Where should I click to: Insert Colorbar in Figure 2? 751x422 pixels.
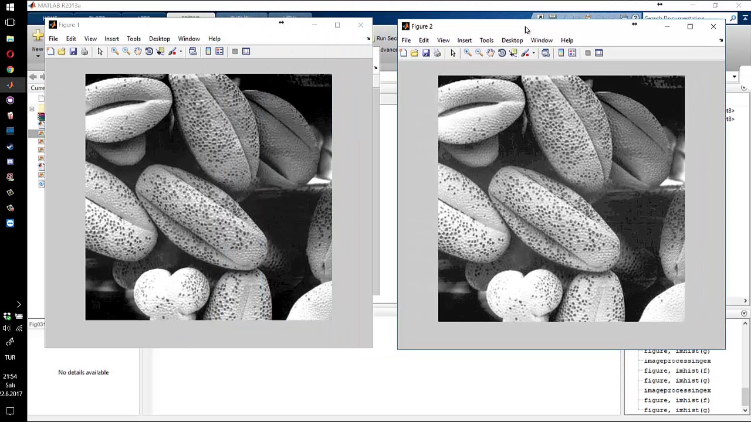coord(561,53)
